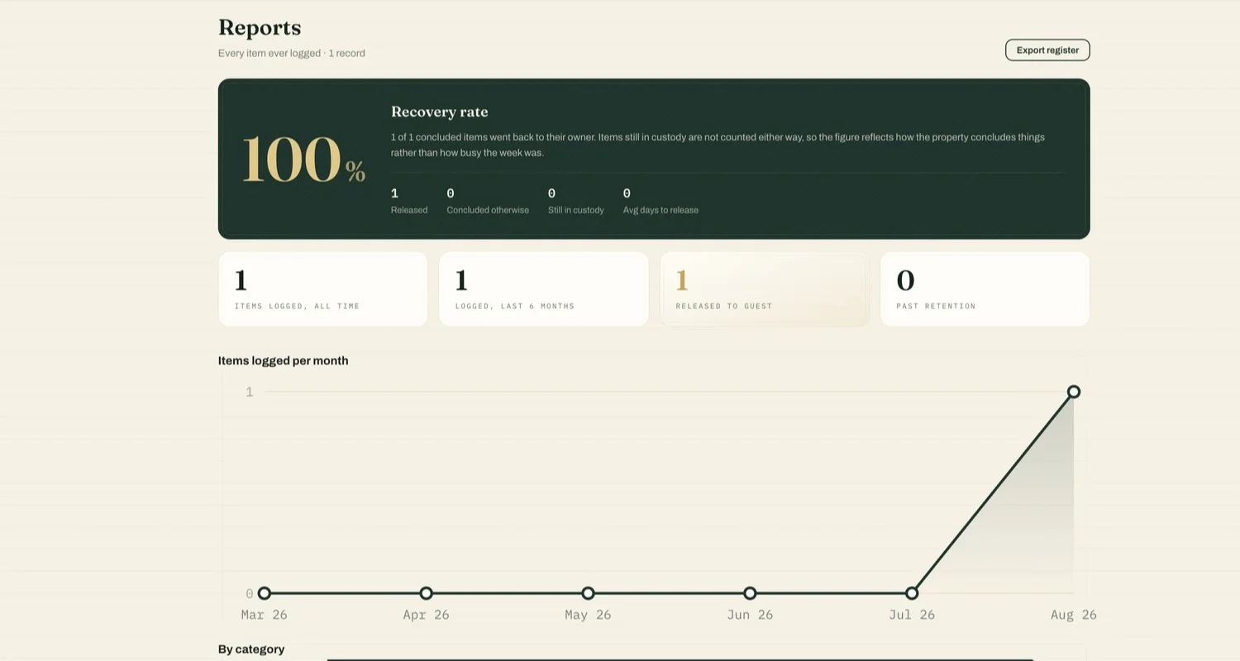The height and width of the screenshot is (661, 1240).
Task: Click the Jul 26 axis label
Action: pos(912,615)
